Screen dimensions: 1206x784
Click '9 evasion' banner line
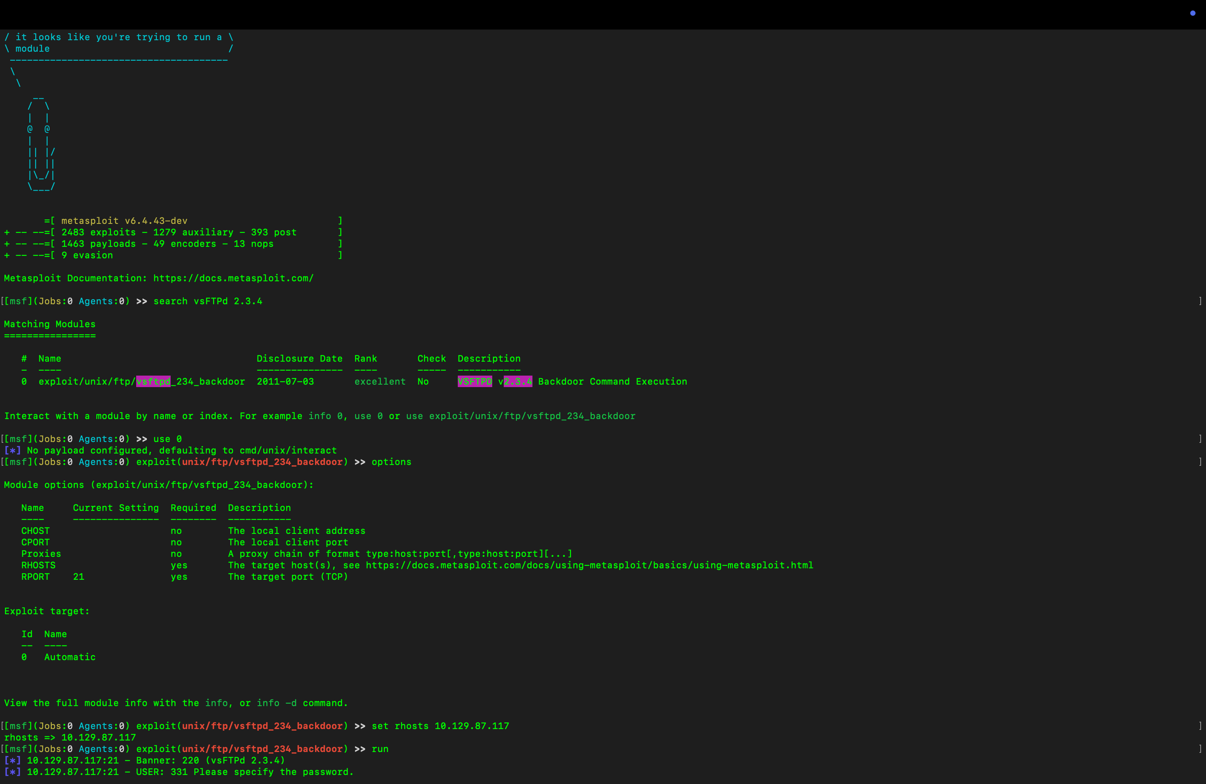[87, 255]
